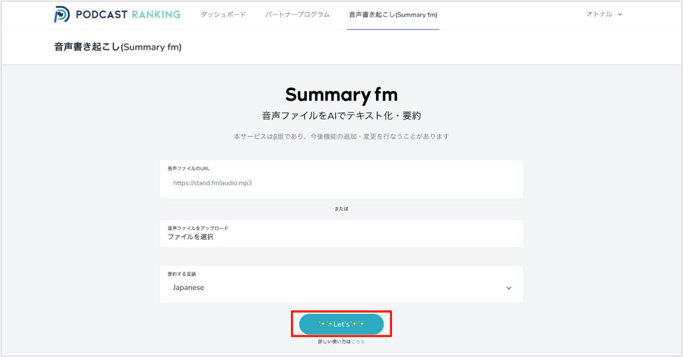Viewport: 683px width, 357px height.
Task: Click the 音声書き起こし(Summary fm) page title
Action: [118, 47]
